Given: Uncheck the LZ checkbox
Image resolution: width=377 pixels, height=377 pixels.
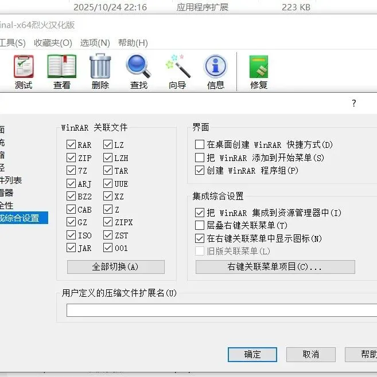Looking at the screenshot, I should pyautogui.click(x=108, y=145).
